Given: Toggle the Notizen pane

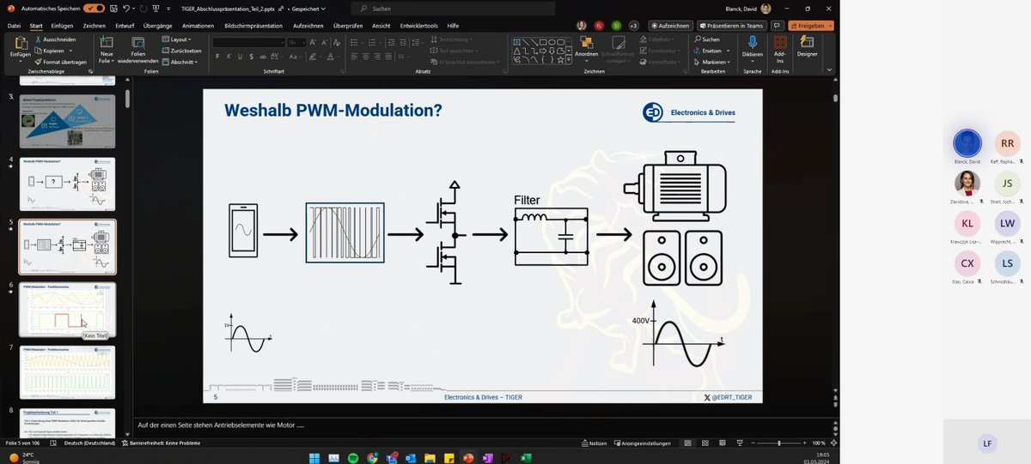Looking at the screenshot, I should [x=595, y=443].
